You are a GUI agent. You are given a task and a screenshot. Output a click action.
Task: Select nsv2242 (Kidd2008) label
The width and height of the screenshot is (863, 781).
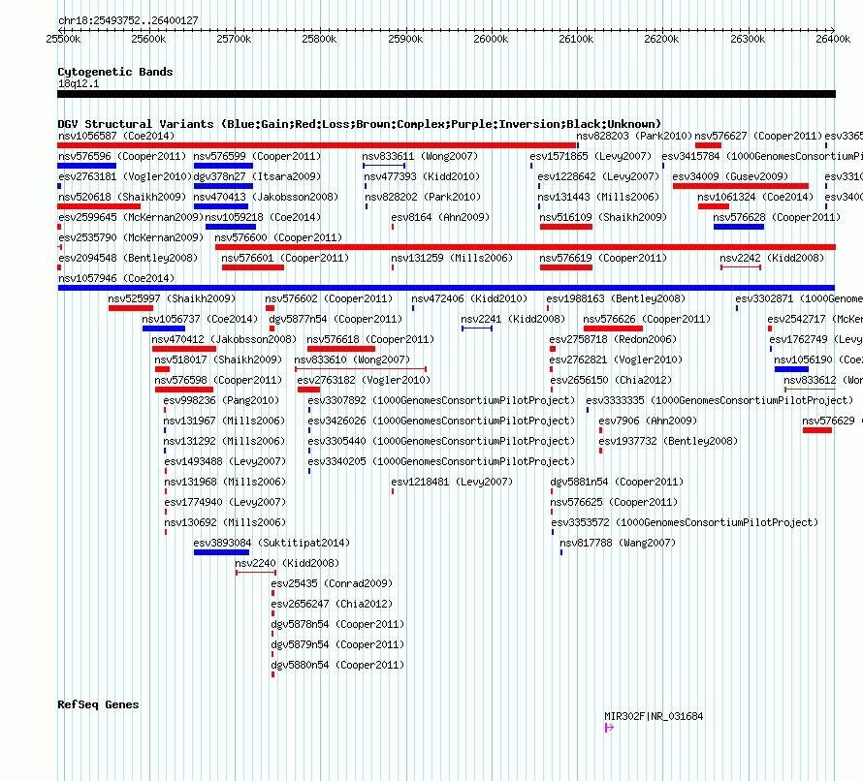[772, 258]
